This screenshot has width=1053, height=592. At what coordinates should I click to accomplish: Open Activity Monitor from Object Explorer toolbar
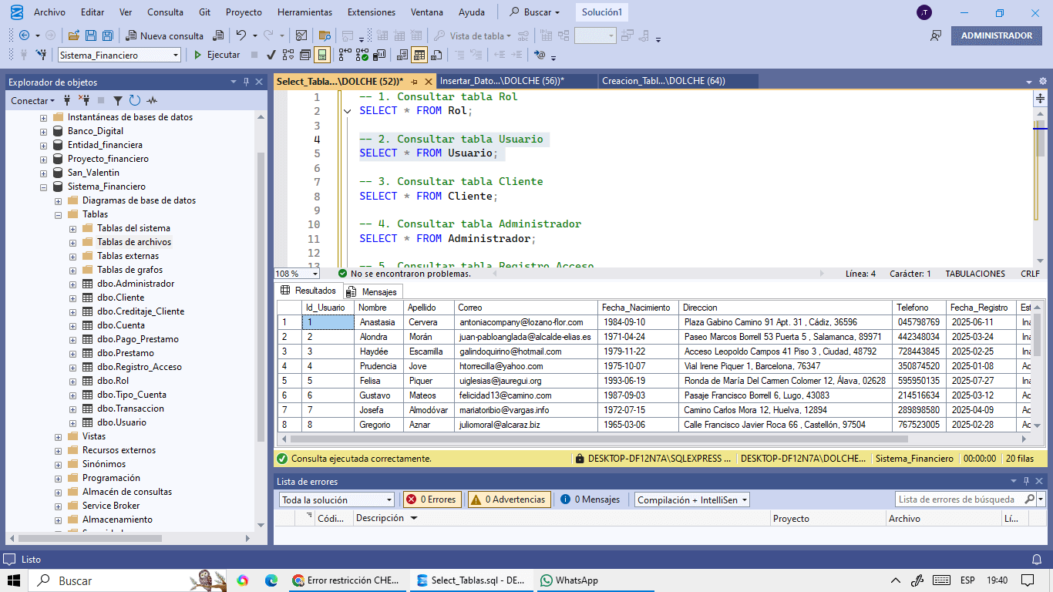coord(152,100)
